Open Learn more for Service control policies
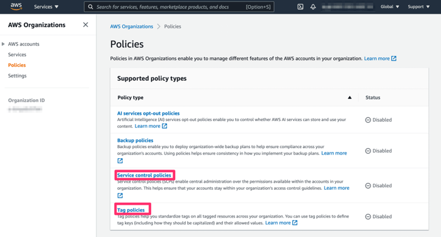The height and width of the screenshot is (237, 441). pyautogui.click(x=336, y=188)
